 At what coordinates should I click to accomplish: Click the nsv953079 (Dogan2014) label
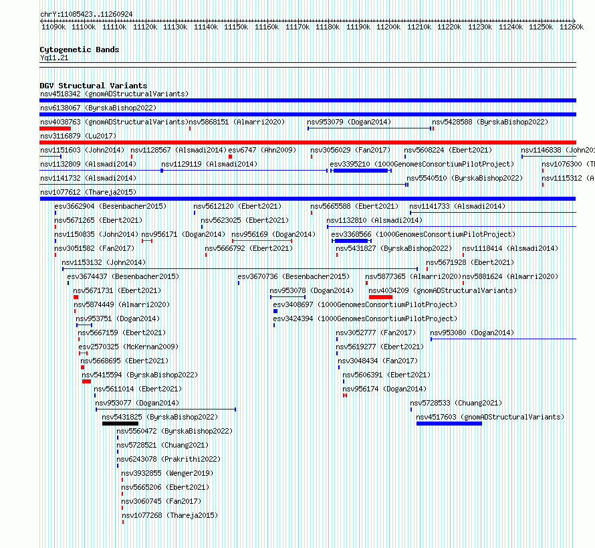click(x=349, y=122)
